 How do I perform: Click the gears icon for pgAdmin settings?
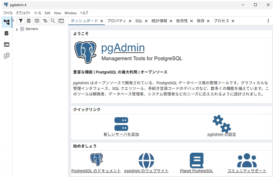point(222,124)
